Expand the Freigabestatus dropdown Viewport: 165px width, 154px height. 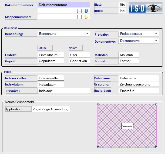(x=156, y=34)
